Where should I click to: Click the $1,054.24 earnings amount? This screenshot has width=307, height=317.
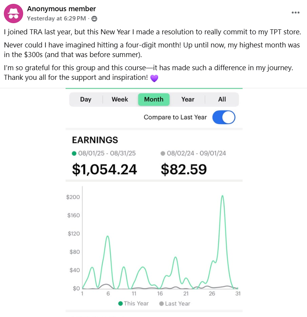pos(105,169)
